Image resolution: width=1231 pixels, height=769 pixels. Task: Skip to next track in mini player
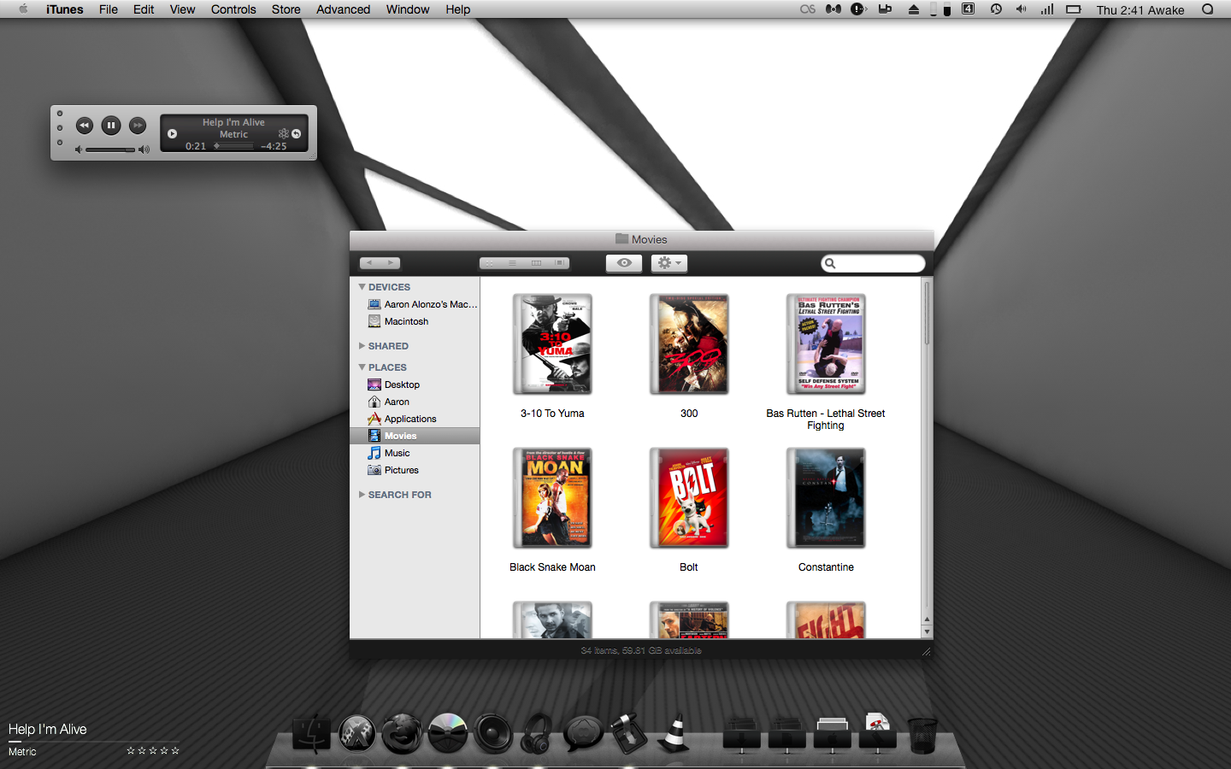[138, 126]
